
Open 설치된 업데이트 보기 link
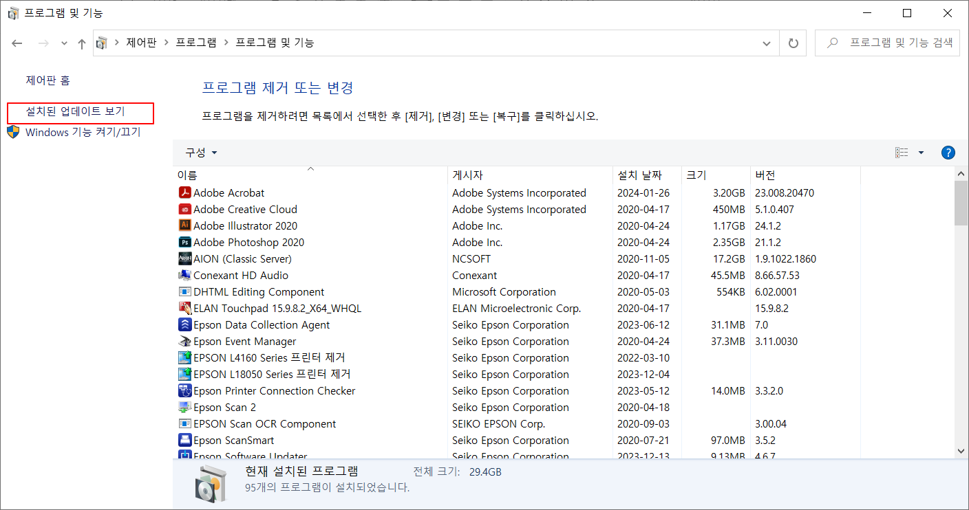(75, 111)
